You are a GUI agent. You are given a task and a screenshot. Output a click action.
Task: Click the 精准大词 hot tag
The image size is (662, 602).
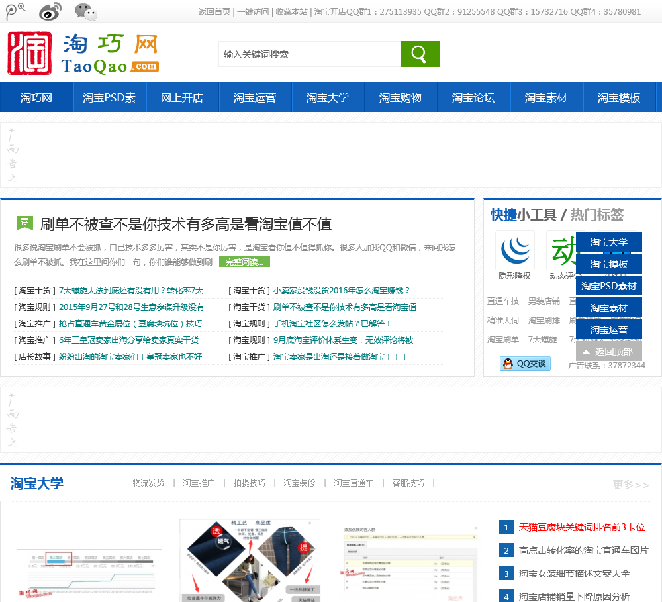[x=503, y=321]
